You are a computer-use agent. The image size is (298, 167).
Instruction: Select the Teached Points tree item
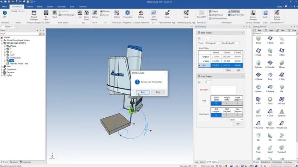tap(19, 64)
